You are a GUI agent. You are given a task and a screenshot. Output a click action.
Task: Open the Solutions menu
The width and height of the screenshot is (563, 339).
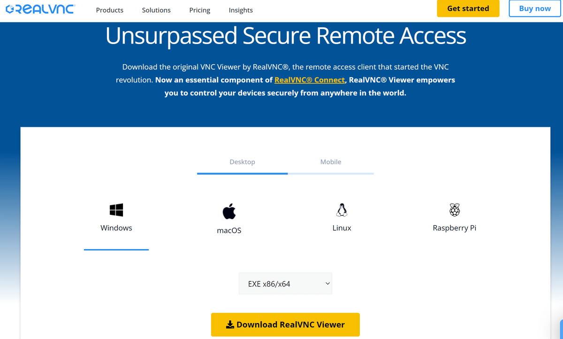pyautogui.click(x=156, y=10)
